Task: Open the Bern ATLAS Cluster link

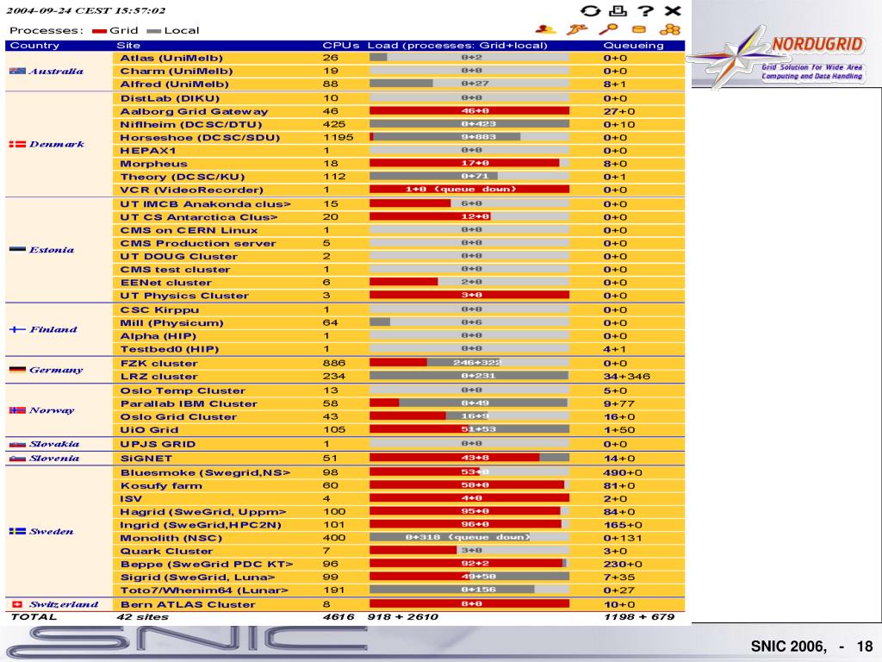Action: pos(188,604)
